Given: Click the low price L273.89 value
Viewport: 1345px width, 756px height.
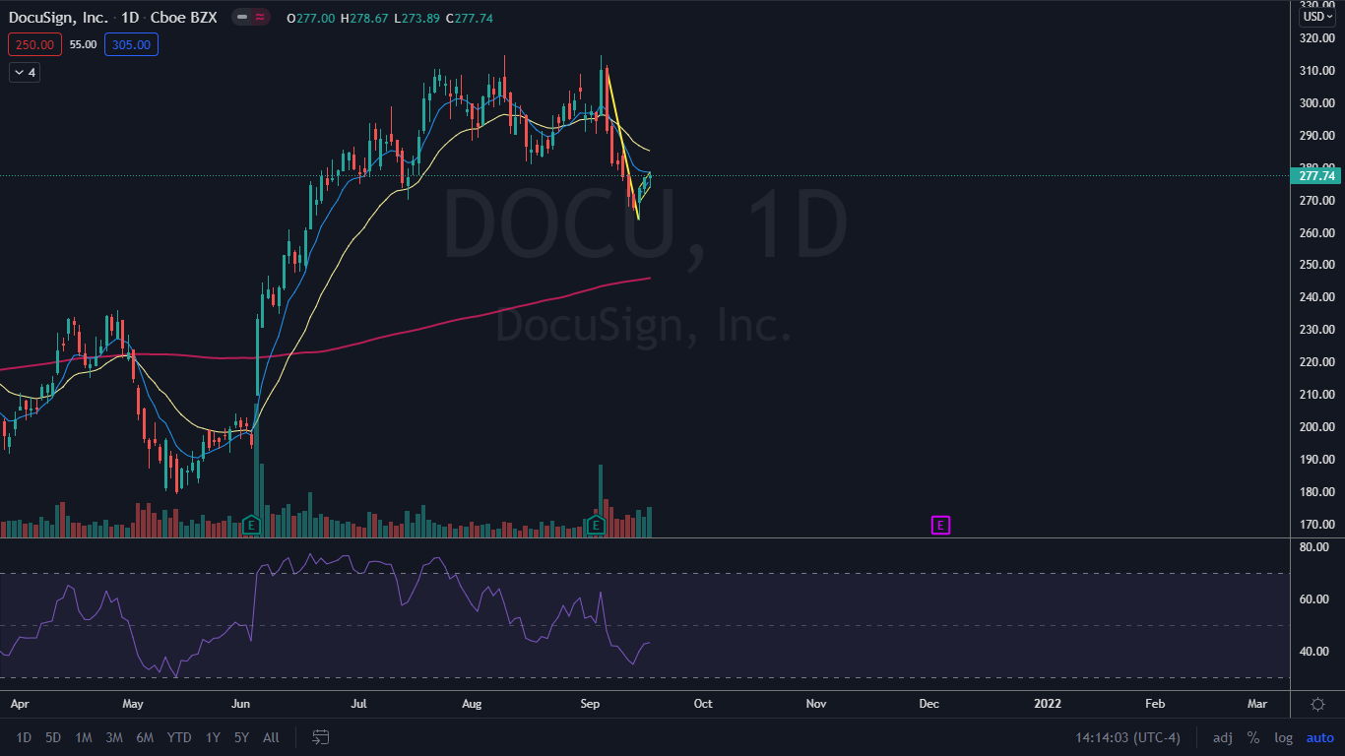Looking at the screenshot, I should (x=416, y=18).
